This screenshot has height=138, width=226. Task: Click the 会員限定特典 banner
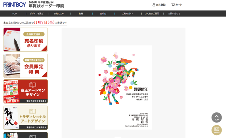(x=26, y=66)
